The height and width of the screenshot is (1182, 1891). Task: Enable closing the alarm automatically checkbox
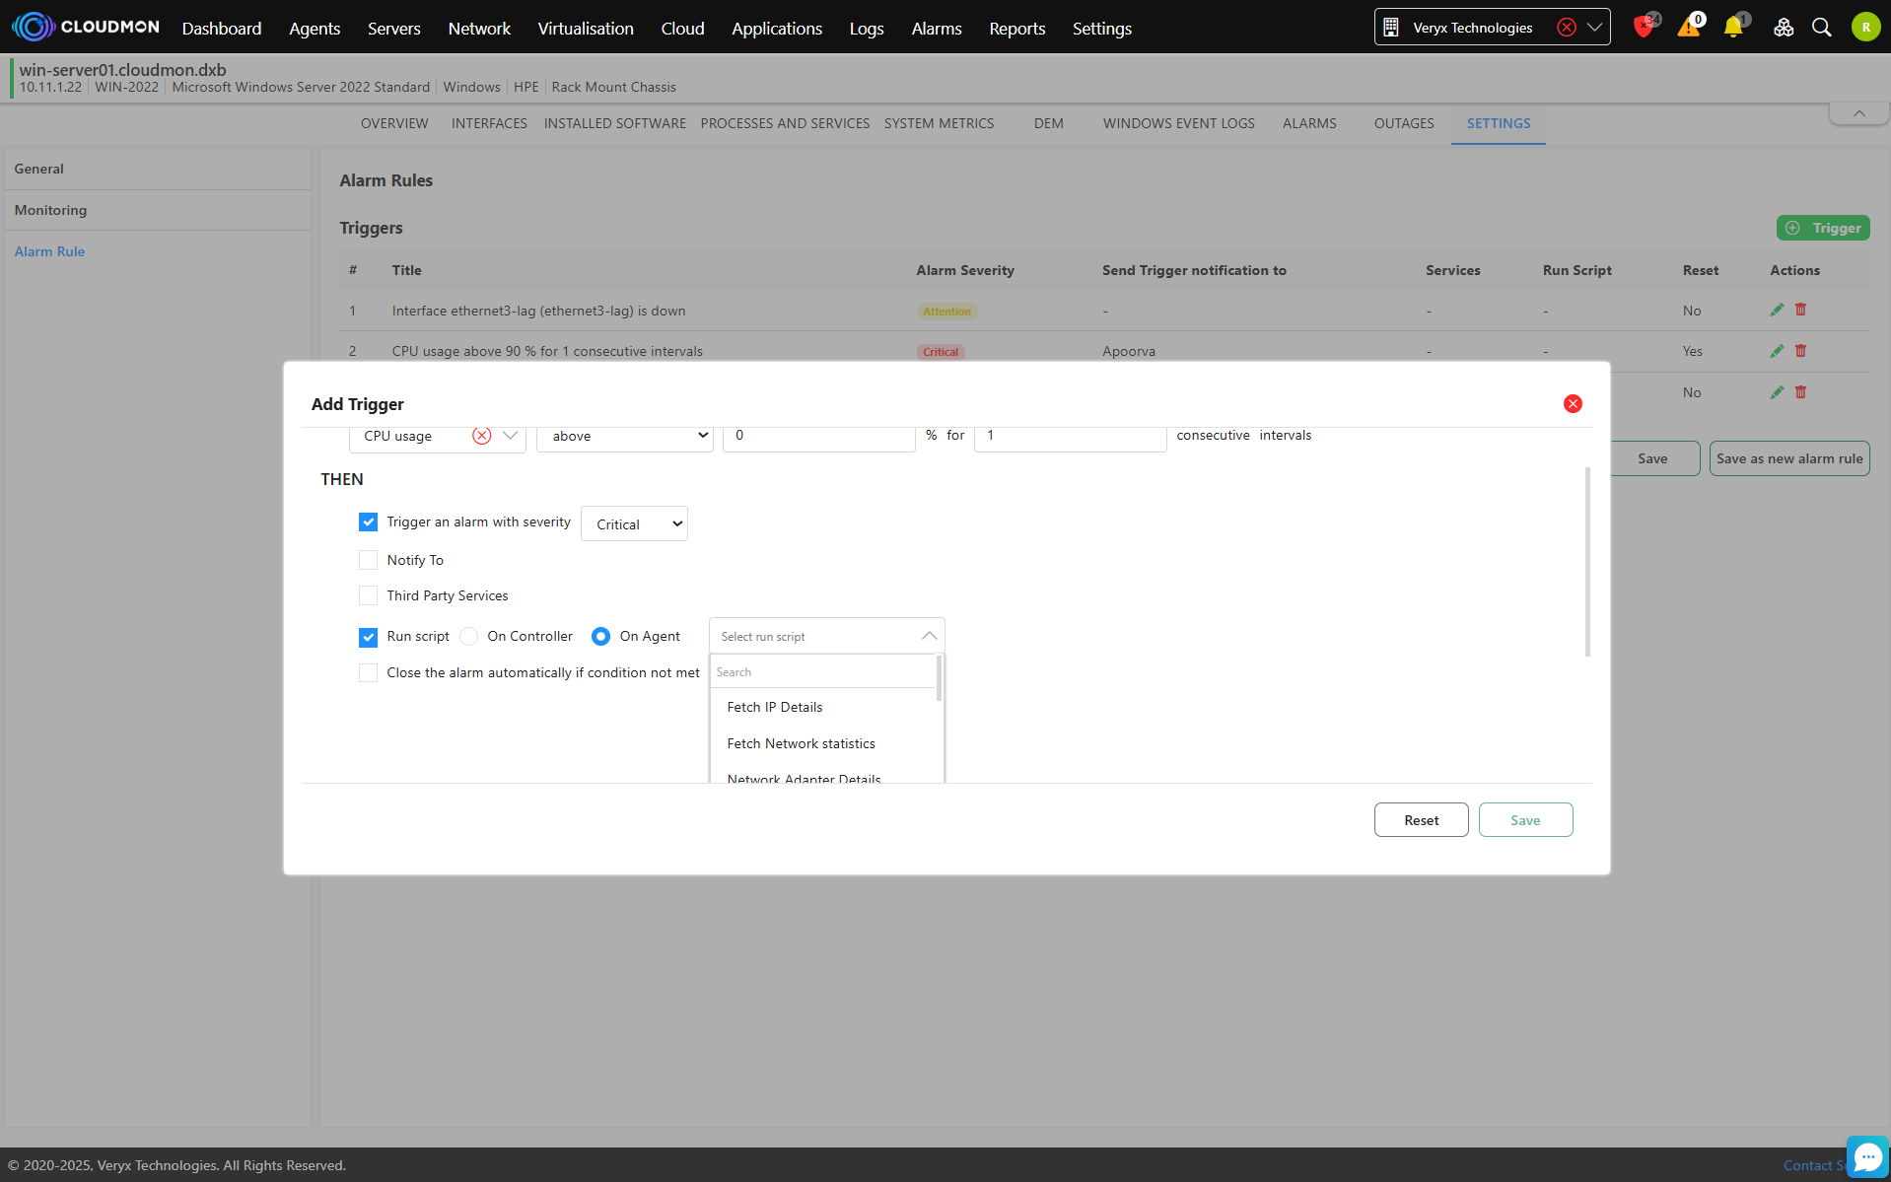coord(368,673)
